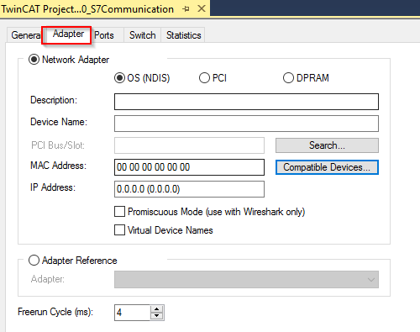Click the PCI Bus/Slot field
The height and width of the screenshot is (332, 420).
click(189, 145)
